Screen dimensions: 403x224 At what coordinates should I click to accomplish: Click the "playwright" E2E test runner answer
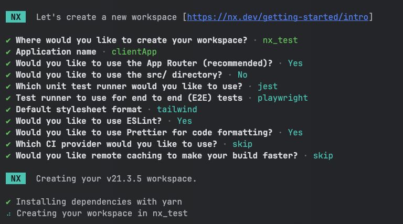tap(282, 98)
